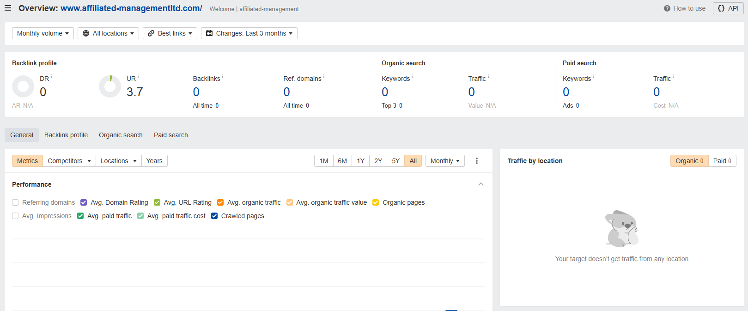
Task: Switch to the Paid search tab
Action: pos(171,135)
